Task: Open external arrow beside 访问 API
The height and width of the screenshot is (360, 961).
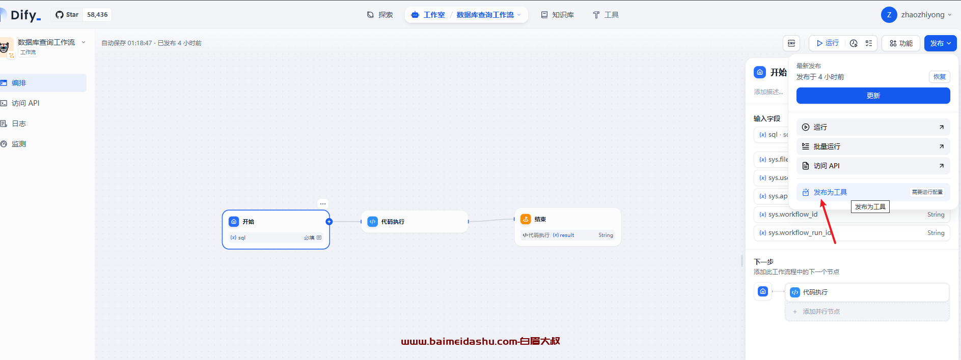Action: click(941, 166)
